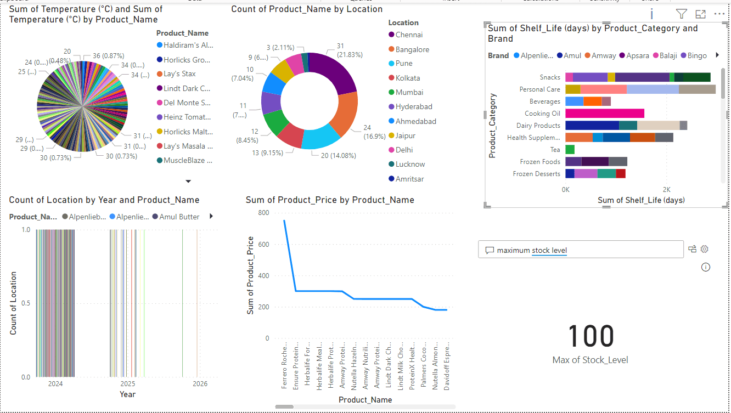Show more Product_Name legend entries in column chart
Image resolution: width=731 pixels, height=413 pixels.
(211, 217)
